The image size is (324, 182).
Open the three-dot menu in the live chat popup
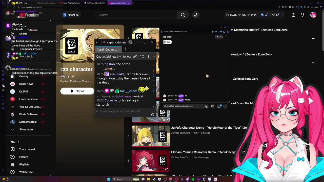pos(227,37)
